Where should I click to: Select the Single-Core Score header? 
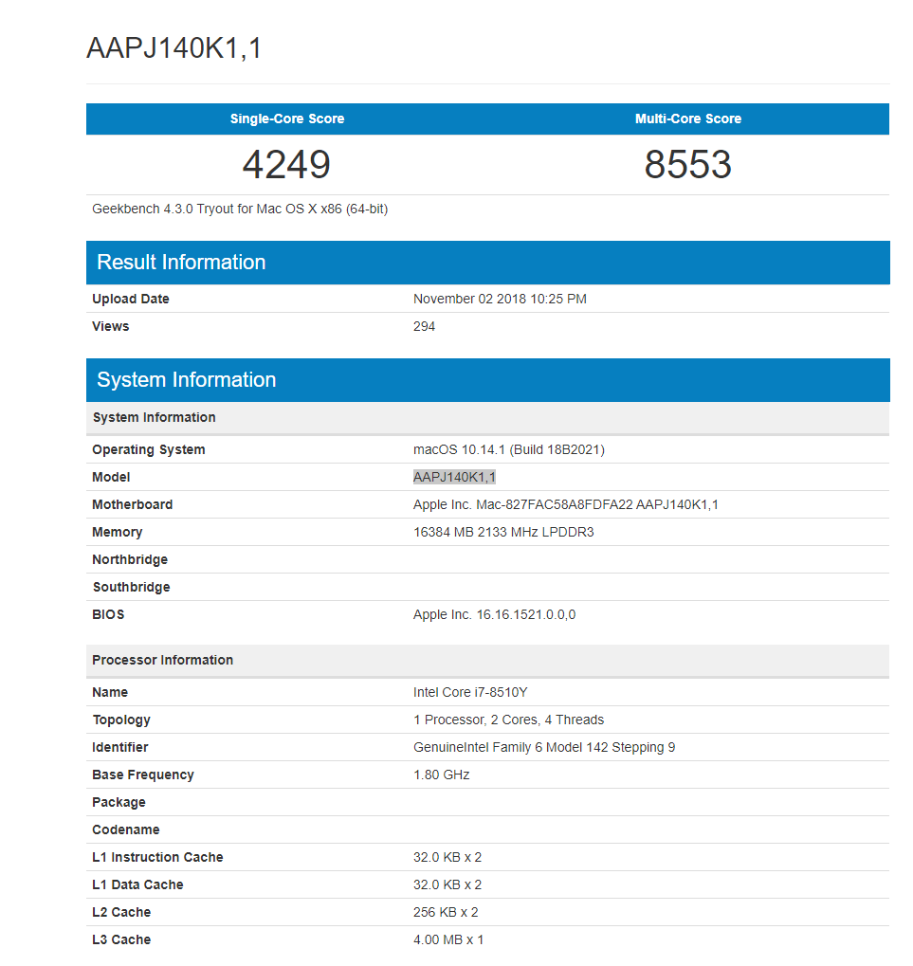click(286, 118)
